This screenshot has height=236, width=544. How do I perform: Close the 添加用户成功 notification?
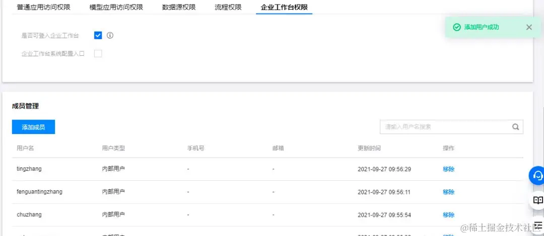click(x=529, y=27)
